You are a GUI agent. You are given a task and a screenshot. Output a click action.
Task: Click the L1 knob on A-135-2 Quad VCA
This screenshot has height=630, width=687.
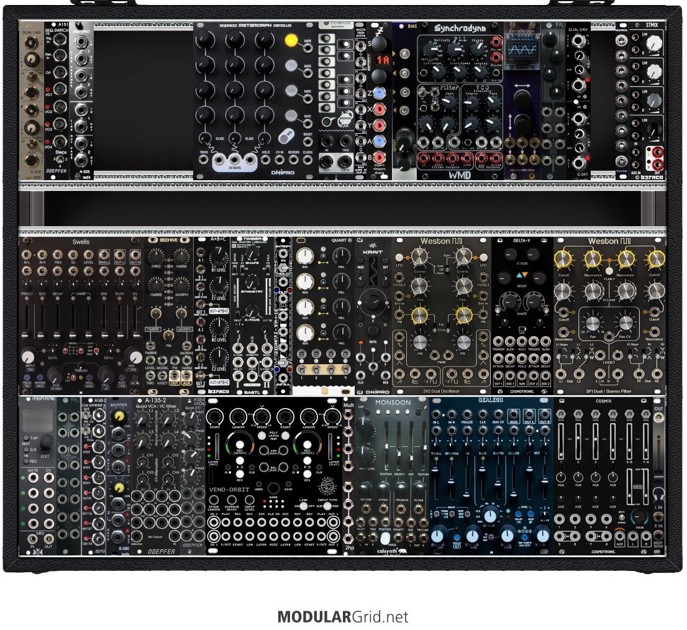(x=141, y=419)
